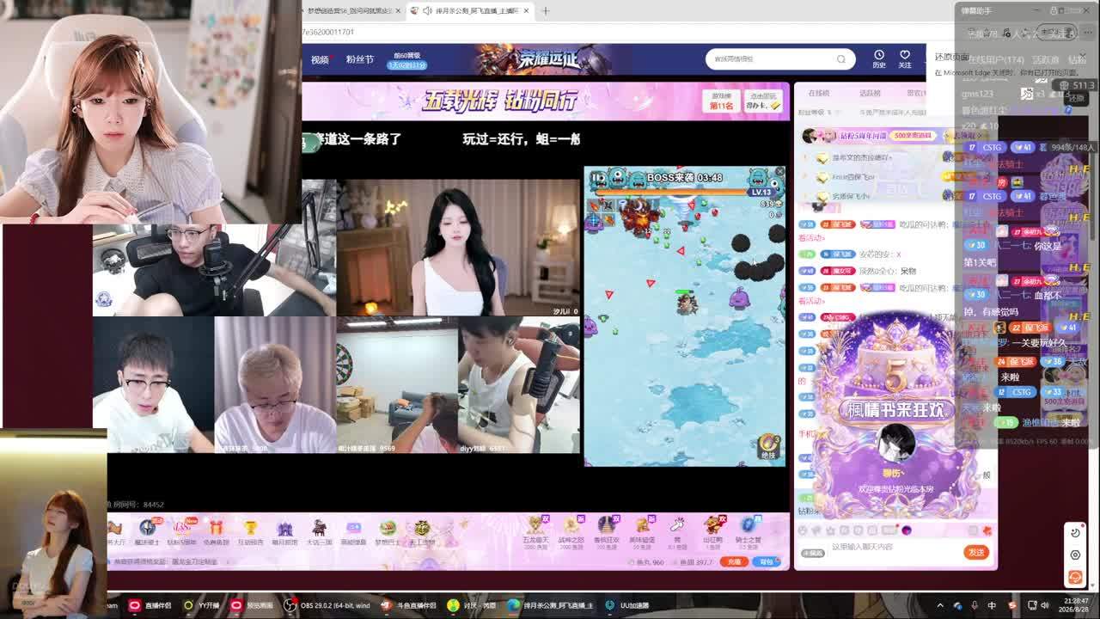1100x619 pixels.
Task: Open the 历史 history icon in the header
Action: (x=879, y=58)
